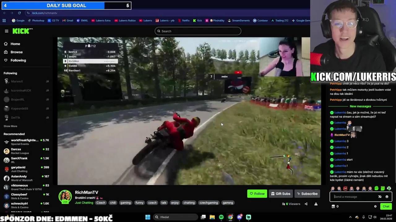Open Lukerris Roblox bookmark

[125, 21]
